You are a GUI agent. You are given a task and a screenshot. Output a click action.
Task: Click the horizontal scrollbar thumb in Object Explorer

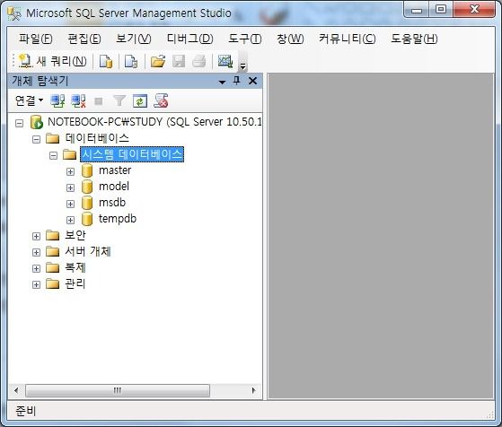[118, 390]
